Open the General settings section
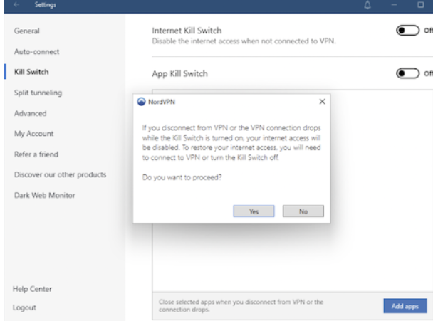Image resolution: width=433 pixels, height=321 pixels. (27, 31)
